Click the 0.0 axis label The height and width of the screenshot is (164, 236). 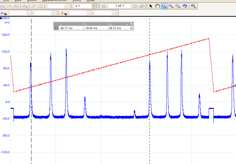(x=7, y=102)
